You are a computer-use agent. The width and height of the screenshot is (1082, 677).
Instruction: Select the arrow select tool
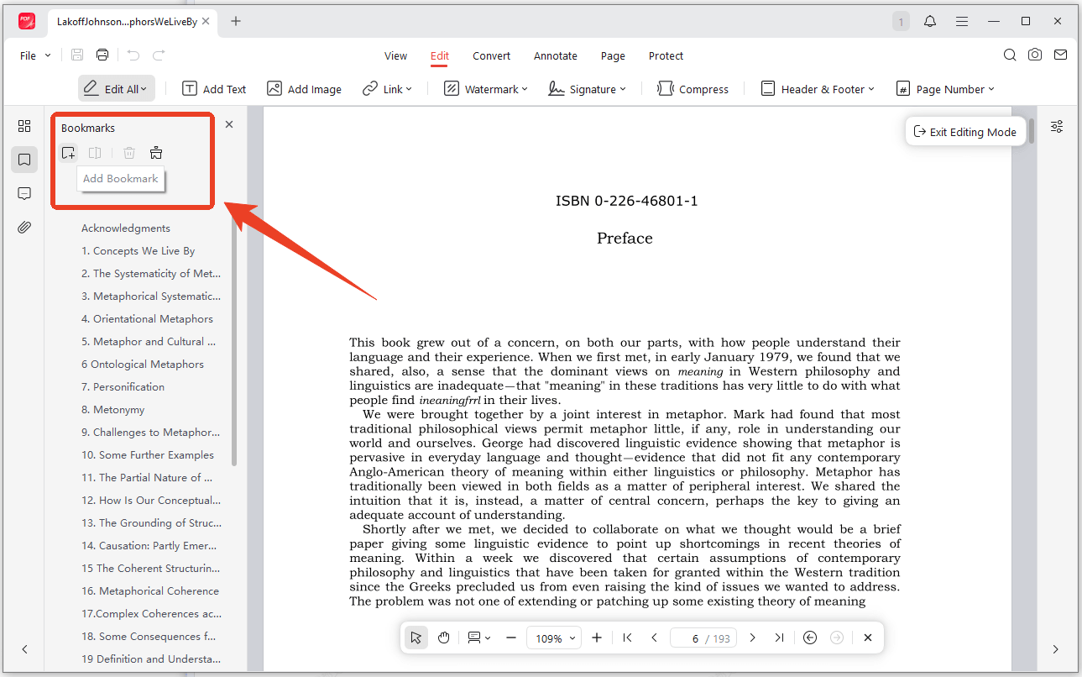pyautogui.click(x=416, y=638)
